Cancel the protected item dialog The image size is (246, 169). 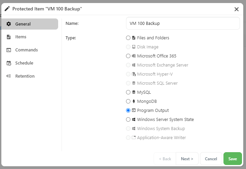click(211, 159)
